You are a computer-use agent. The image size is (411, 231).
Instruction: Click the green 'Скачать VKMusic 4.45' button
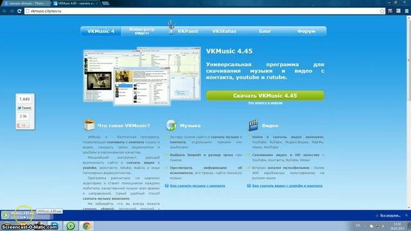(x=265, y=96)
